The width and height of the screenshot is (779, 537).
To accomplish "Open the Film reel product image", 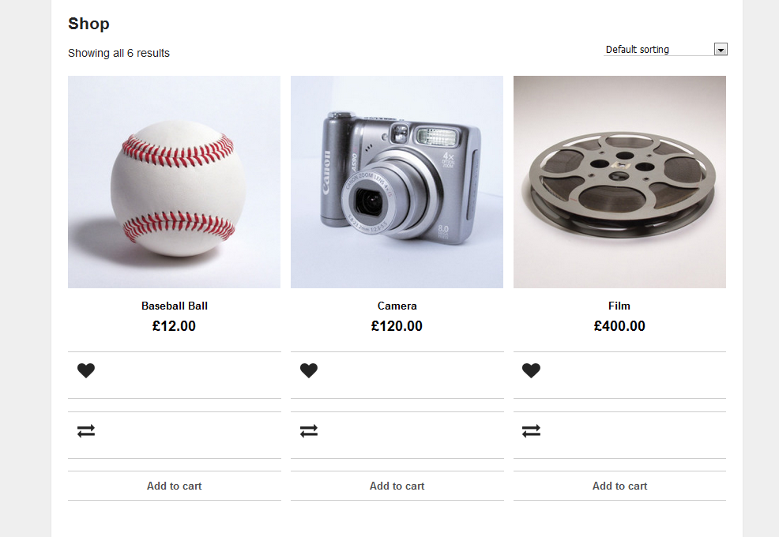I will click(x=620, y=182).
